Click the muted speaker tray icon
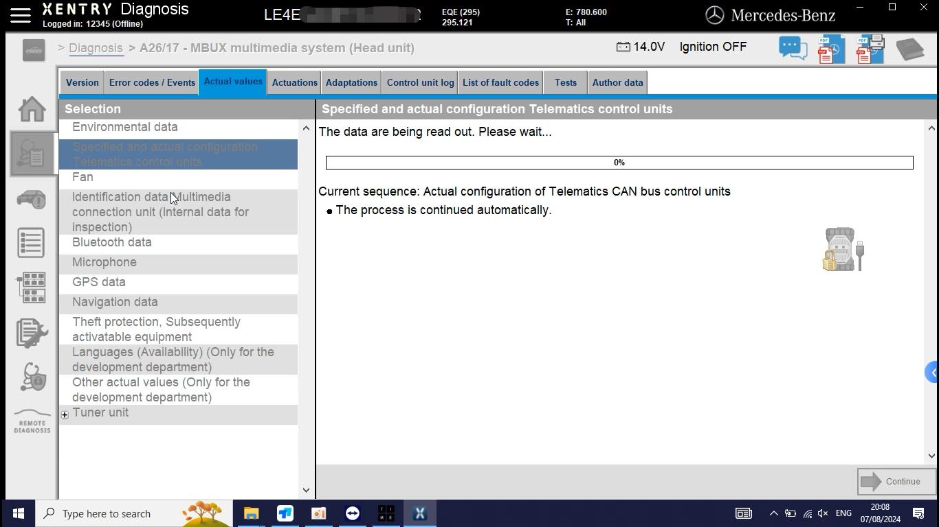This screenshot has height=527, width=939. click(x=823, y=513)
